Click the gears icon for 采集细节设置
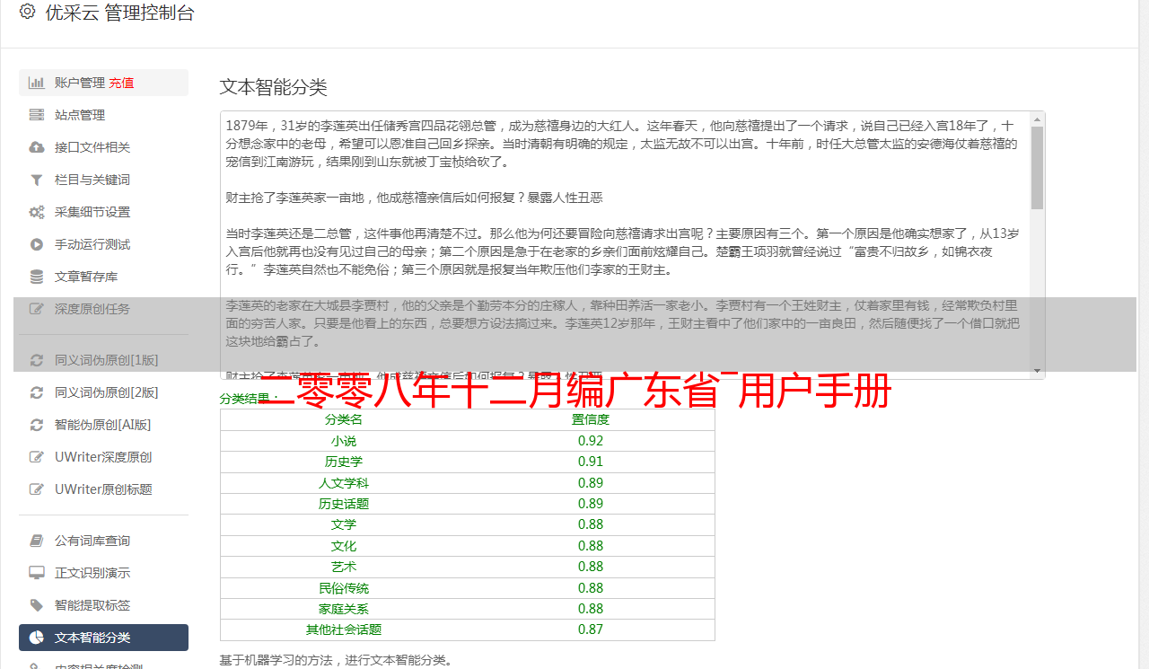The image size is (1149, 669). 37,212
